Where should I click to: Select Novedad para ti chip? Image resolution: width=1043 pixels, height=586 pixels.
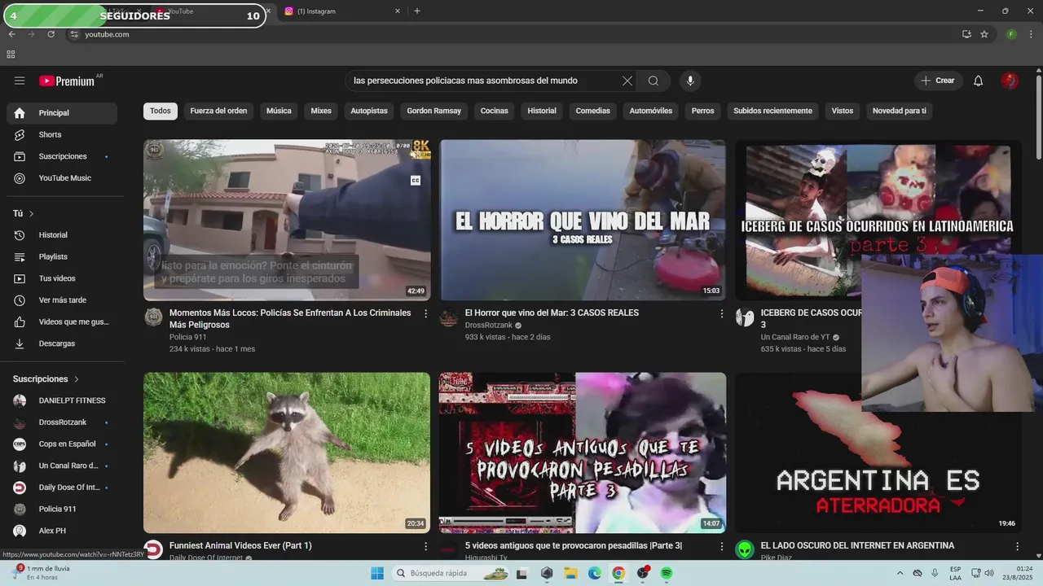coord(900,111)
